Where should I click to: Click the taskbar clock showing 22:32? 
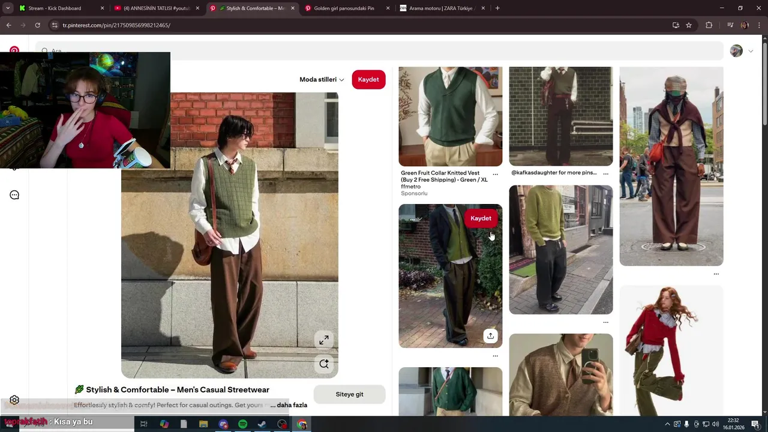click(733, 424)
